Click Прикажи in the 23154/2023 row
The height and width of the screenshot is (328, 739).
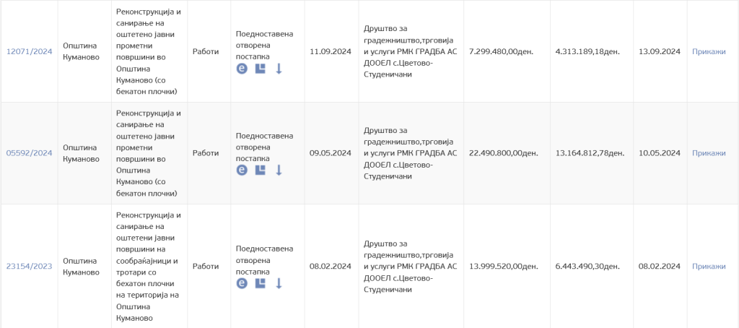pyautogui.click(x=708, y=266)
